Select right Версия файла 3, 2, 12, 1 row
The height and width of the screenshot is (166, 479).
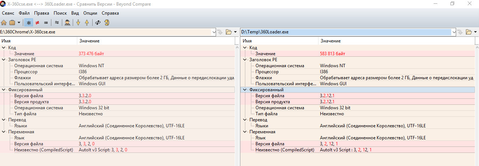(357, 144)
